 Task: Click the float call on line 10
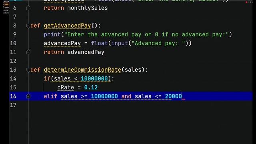tap(99, 44)
